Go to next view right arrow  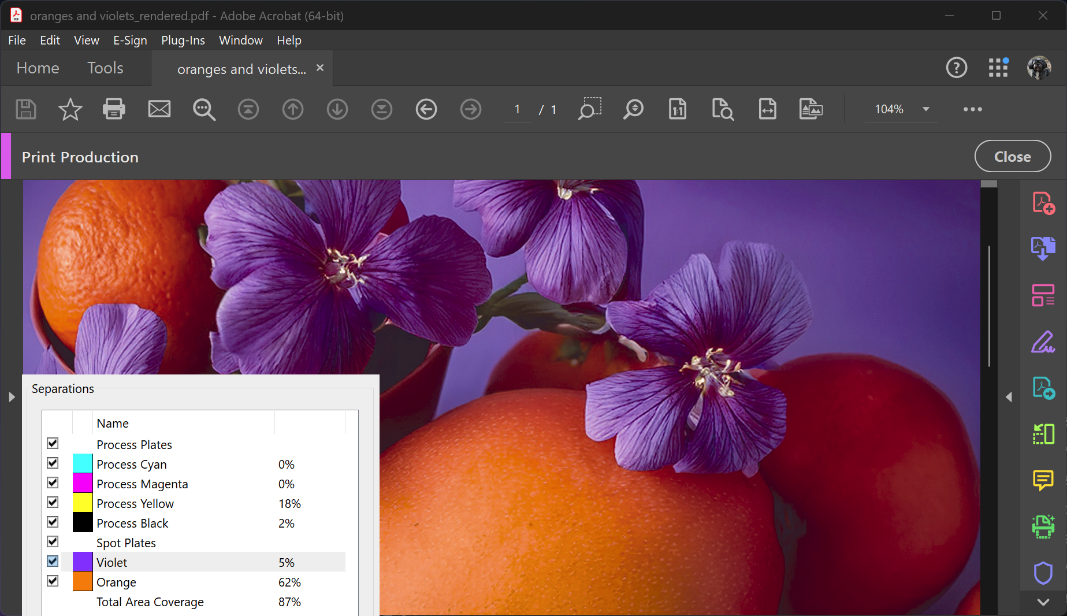471,109
